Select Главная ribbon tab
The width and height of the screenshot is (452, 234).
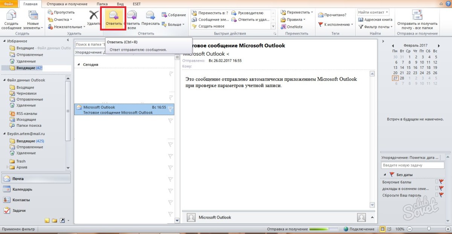[30, 4]
